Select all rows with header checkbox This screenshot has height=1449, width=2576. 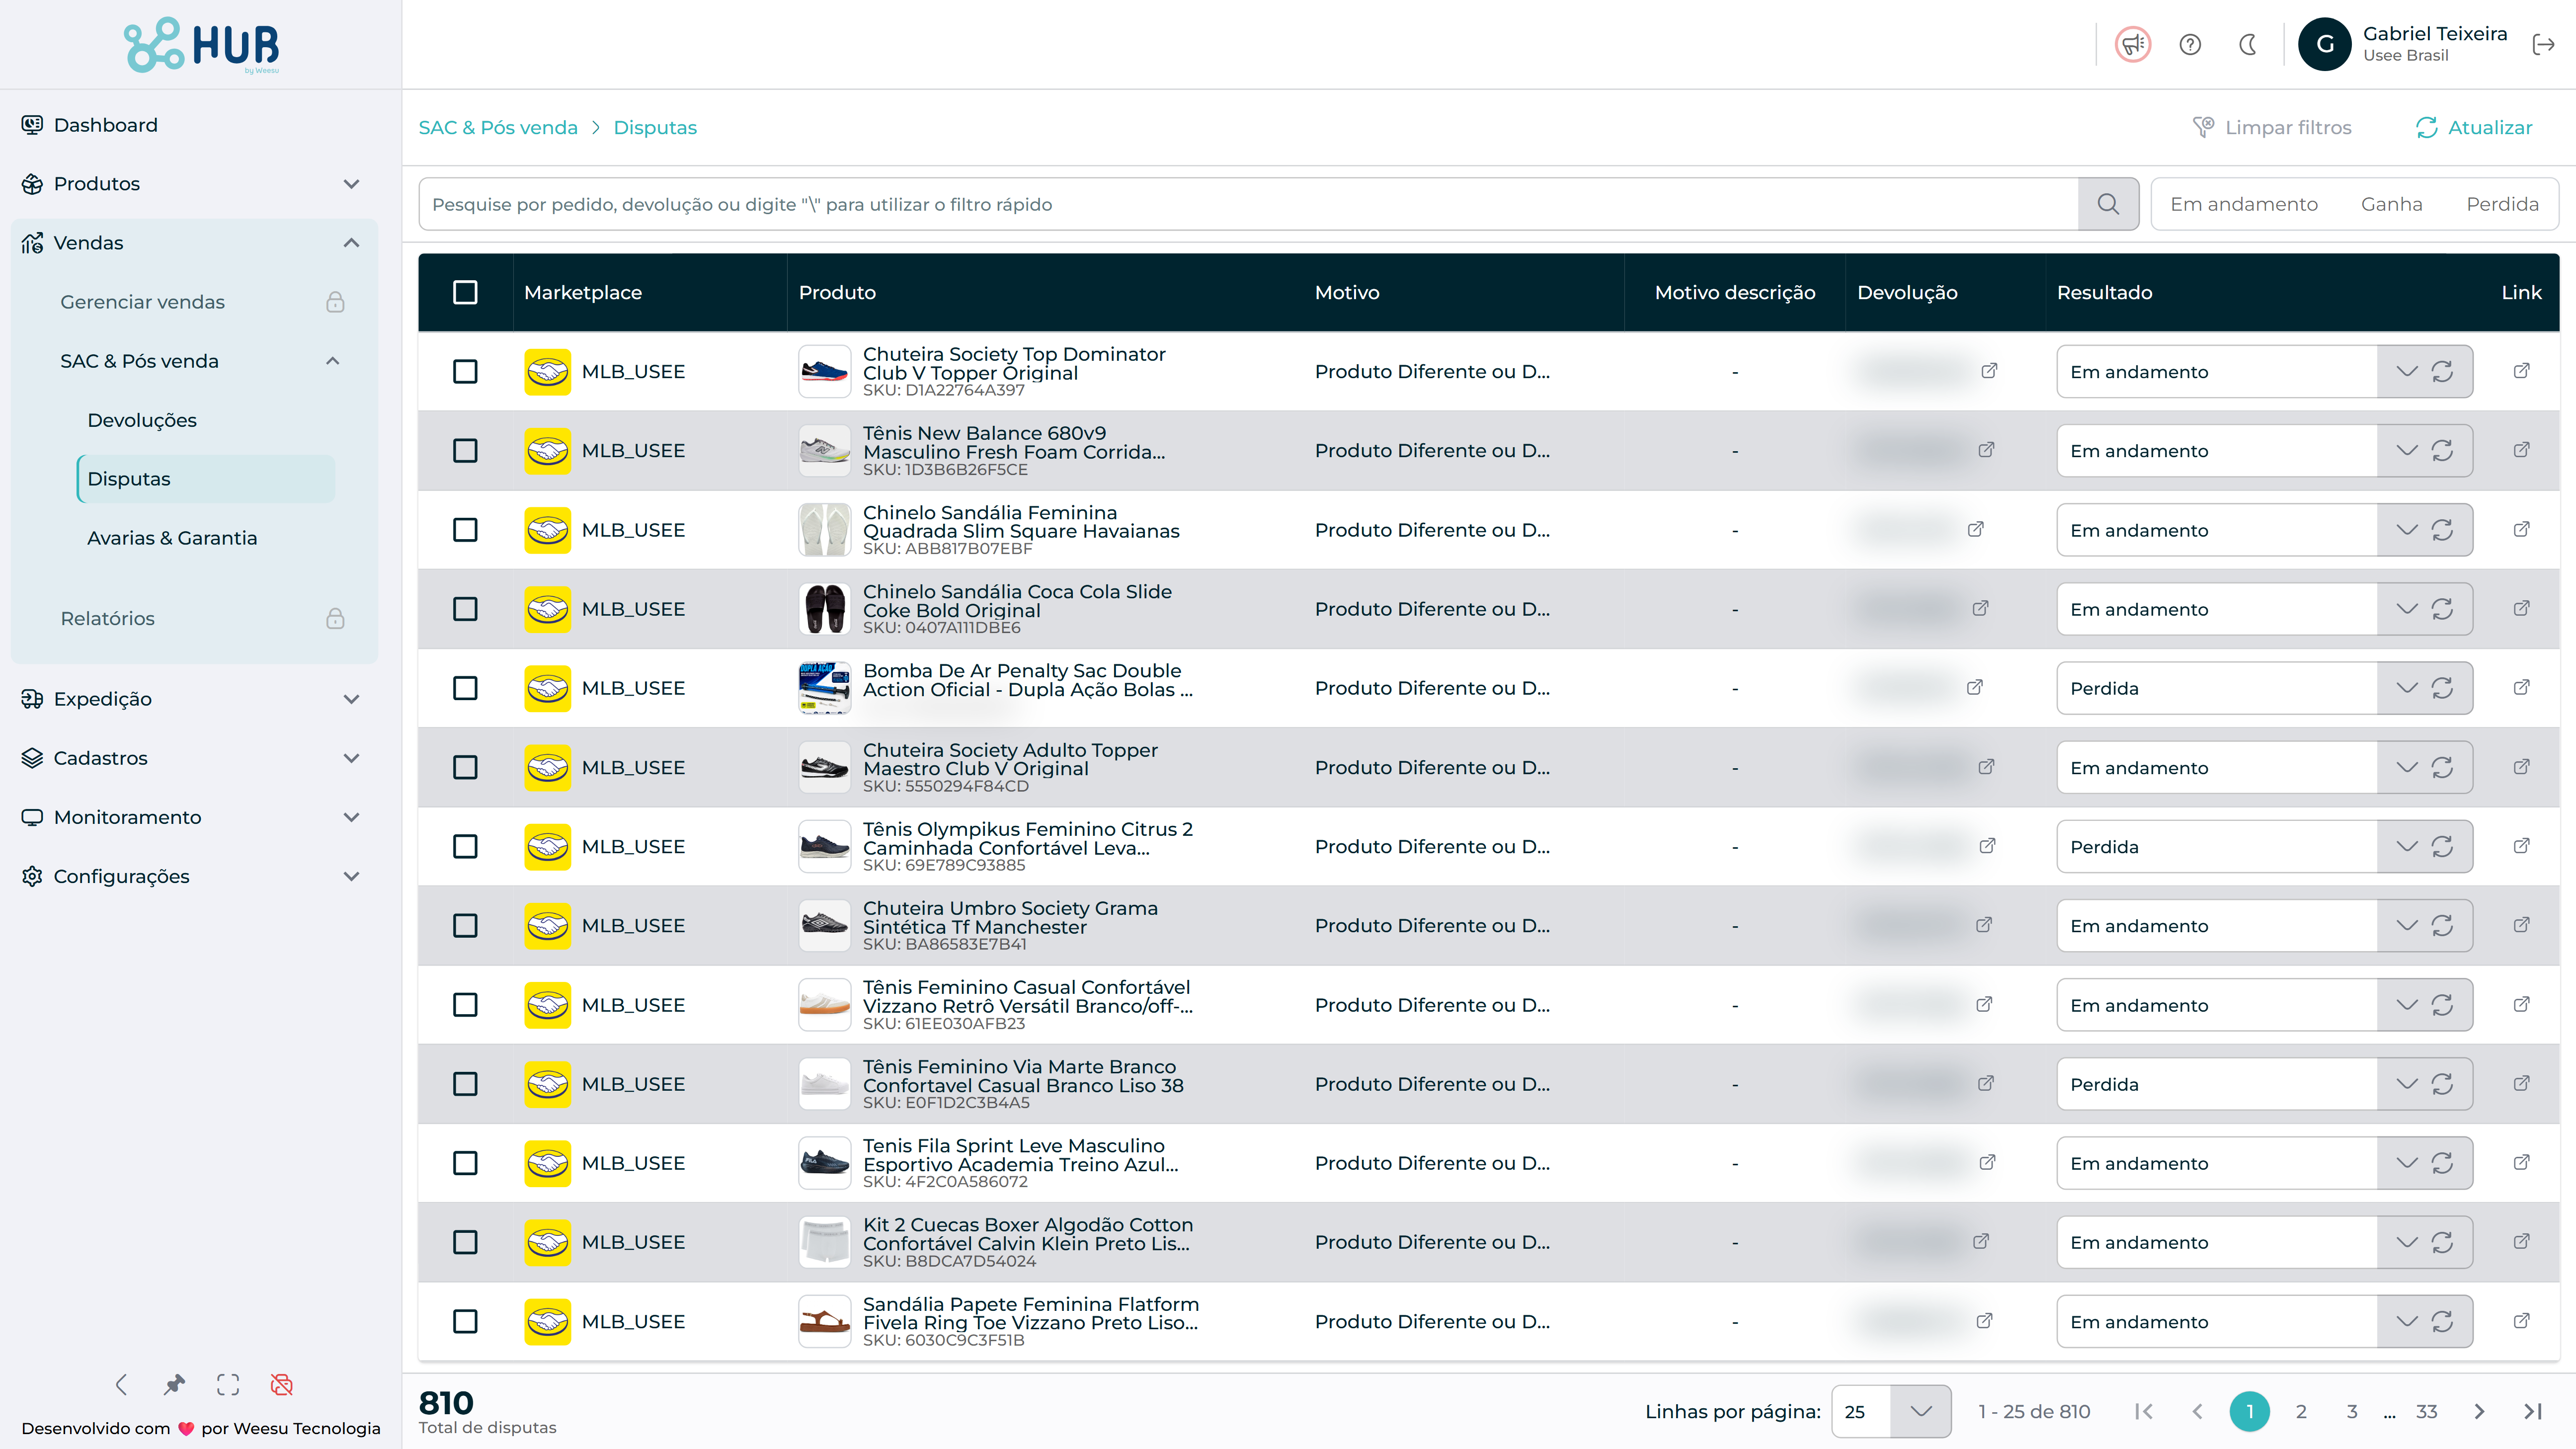(x=465, y=292)
